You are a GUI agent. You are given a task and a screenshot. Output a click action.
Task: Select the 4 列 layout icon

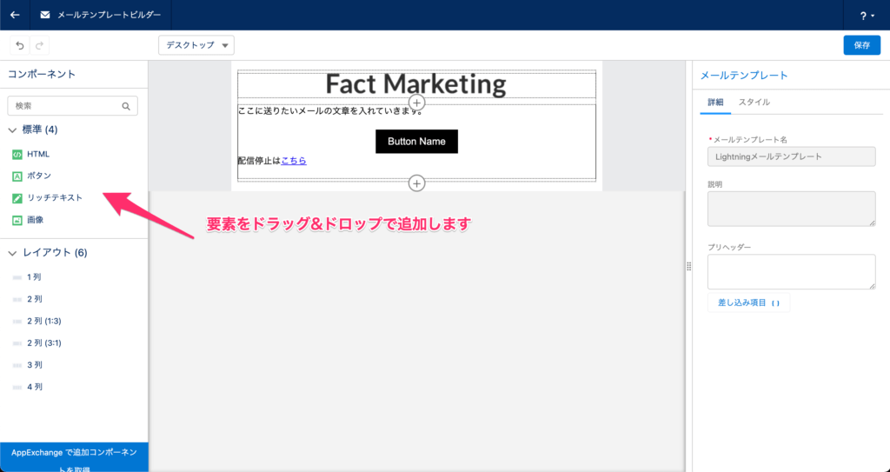tap(17, 388)
